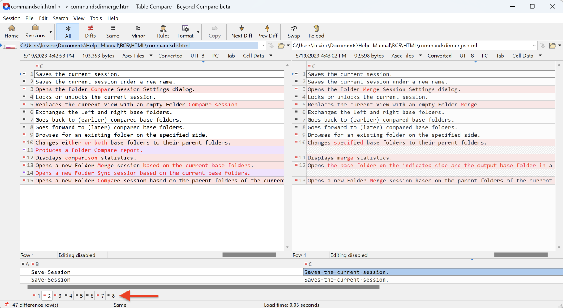Select column tab 3
This screenshot has height=308, width=563.
point(58,295)
